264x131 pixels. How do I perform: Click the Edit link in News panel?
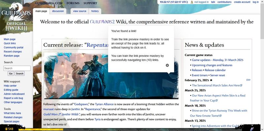248,80
